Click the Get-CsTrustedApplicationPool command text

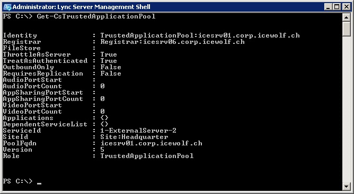[x=96, y=16]
